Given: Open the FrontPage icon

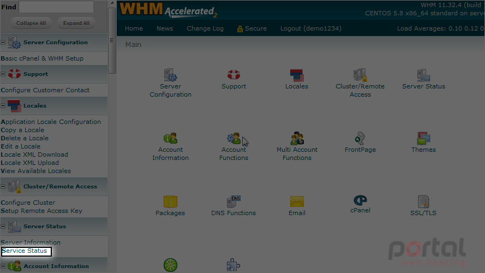Looking at the screenshot, I should tap(360, 138).
